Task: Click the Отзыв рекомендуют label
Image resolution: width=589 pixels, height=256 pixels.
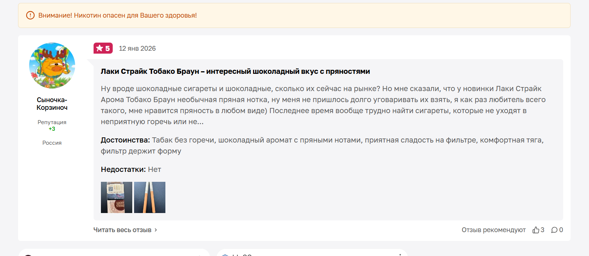Action: click(x=494, y=230)
